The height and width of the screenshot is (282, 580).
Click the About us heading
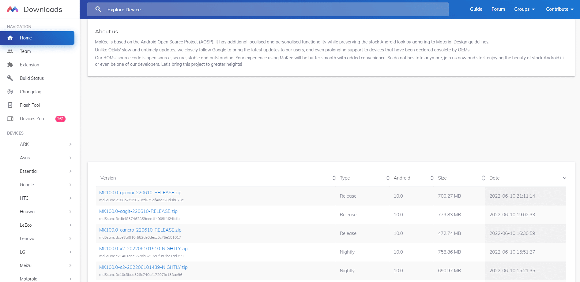click(x=107, y=32)
